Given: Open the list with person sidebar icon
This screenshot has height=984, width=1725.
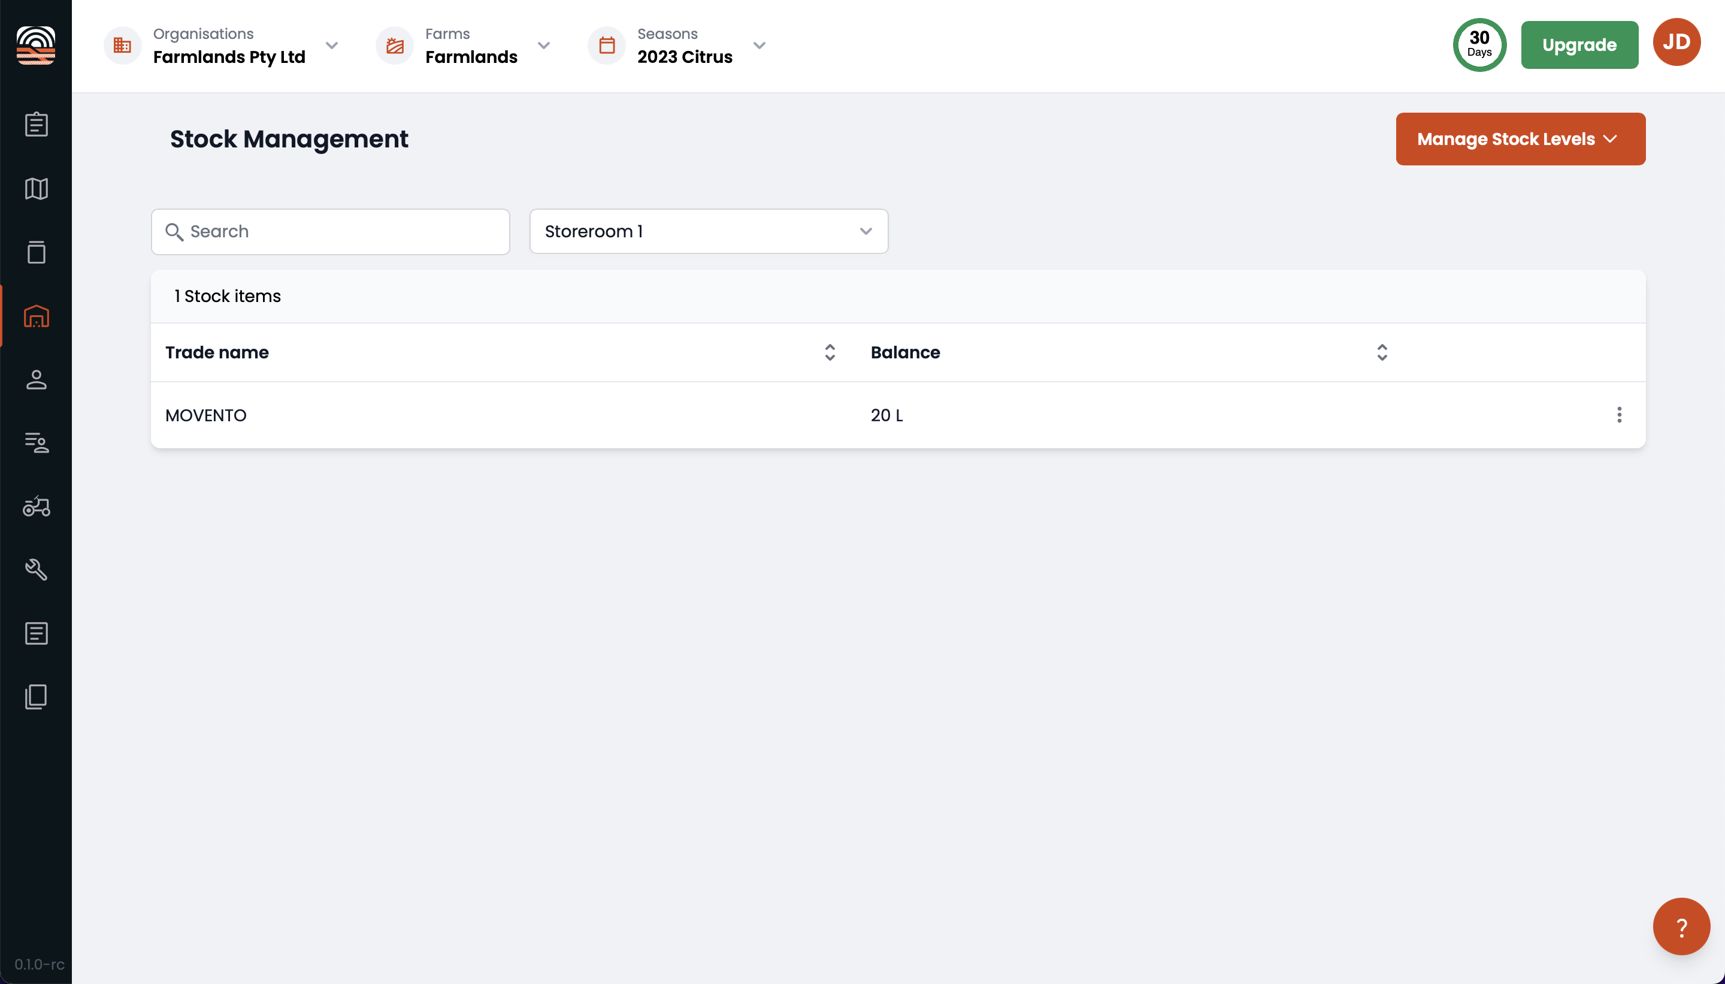Looking at the screenshot, I should (x=36, y=443).
